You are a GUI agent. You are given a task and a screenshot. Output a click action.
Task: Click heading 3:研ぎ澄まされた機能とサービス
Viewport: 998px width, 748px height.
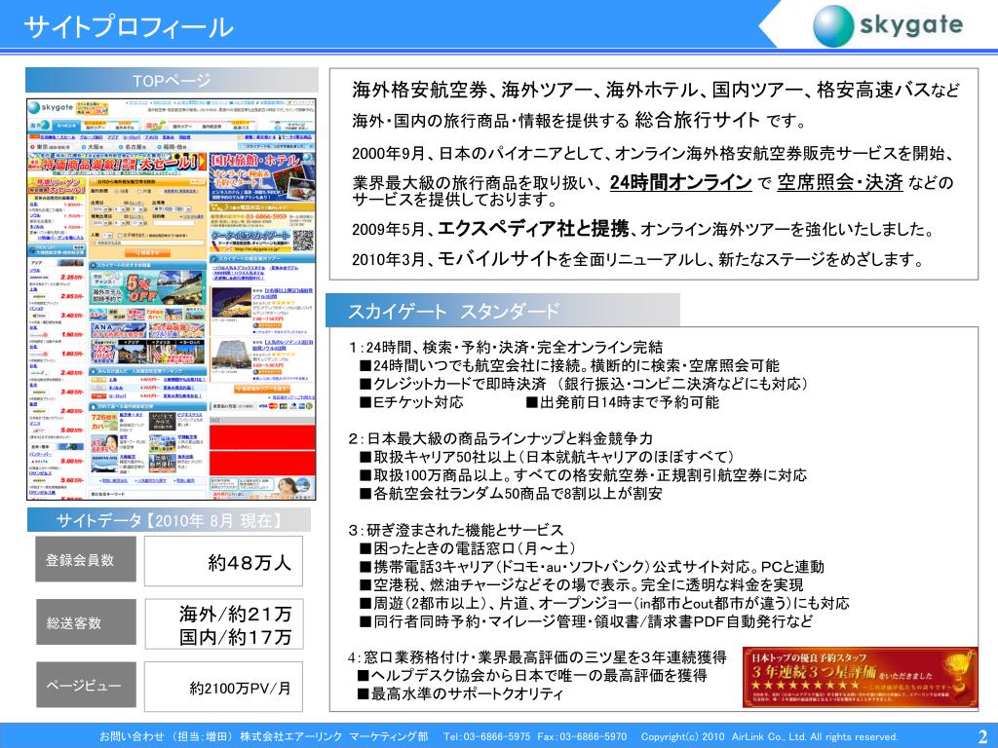pyautogui.click(x=456, y=531)
